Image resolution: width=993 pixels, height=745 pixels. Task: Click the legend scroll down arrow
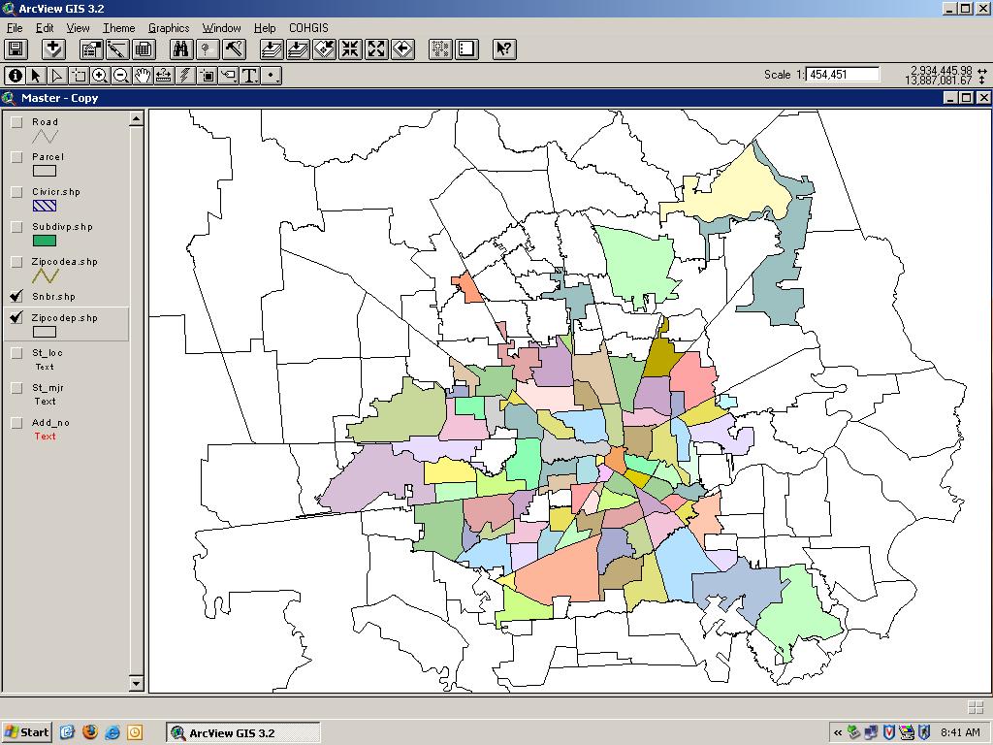point(136,683)
